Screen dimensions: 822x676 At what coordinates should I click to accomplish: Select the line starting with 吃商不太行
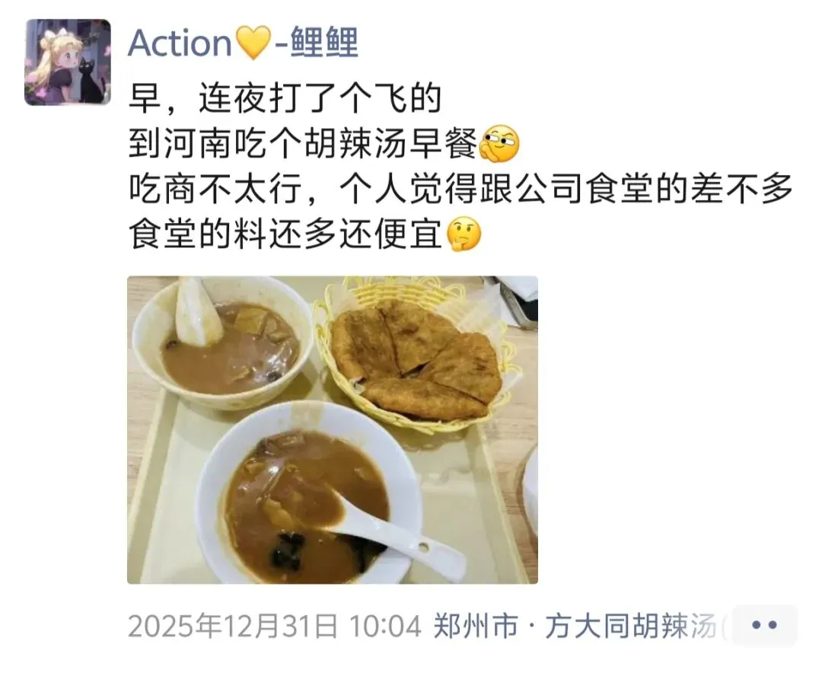tap(460, 189)
